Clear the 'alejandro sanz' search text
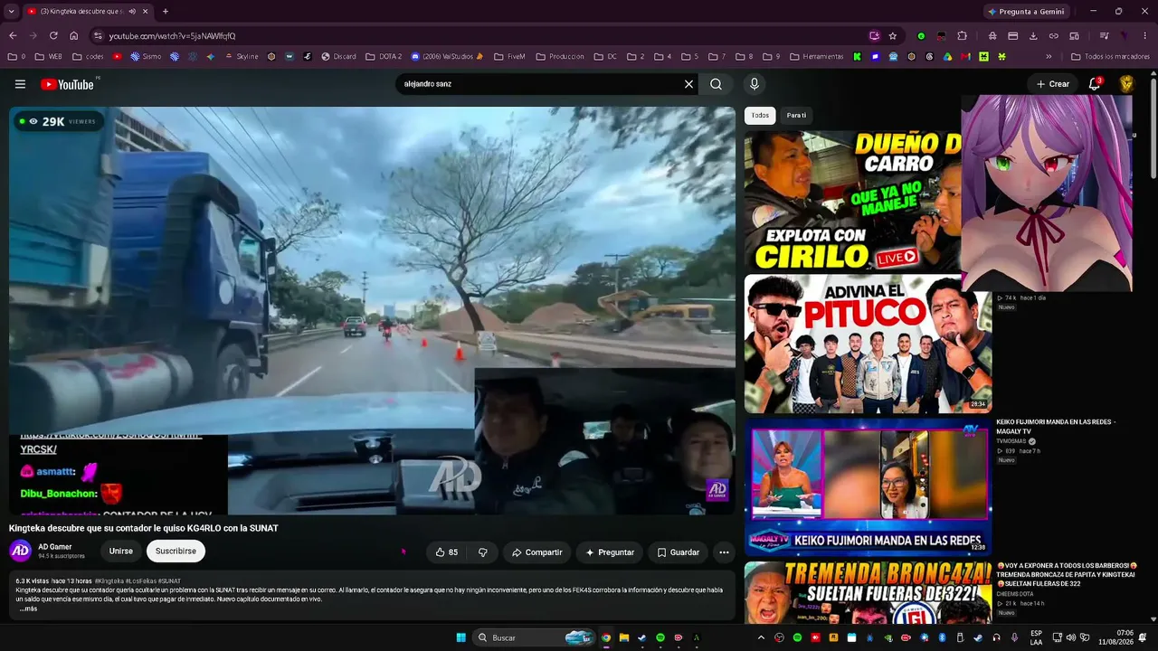1158x651 pixels. 688,84
